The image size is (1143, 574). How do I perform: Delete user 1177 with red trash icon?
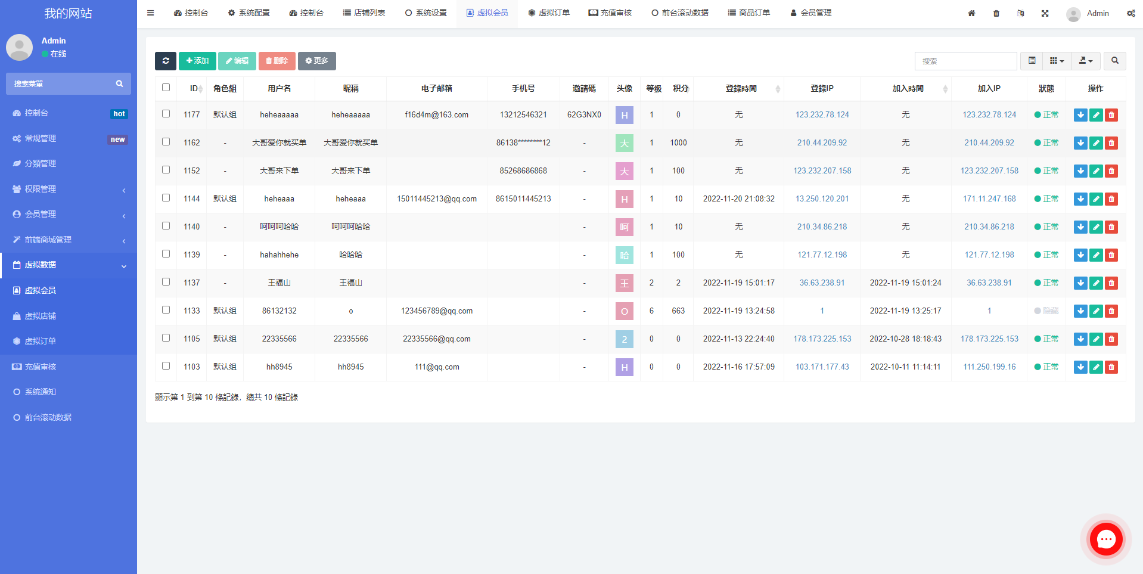pyautogui.click(x=1111, y=115)
